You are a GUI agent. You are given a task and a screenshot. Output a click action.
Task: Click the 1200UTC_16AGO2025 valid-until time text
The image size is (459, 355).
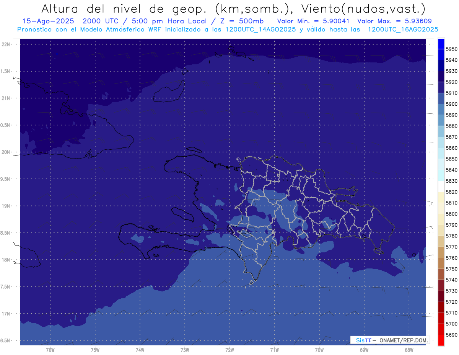coord(403,29)
